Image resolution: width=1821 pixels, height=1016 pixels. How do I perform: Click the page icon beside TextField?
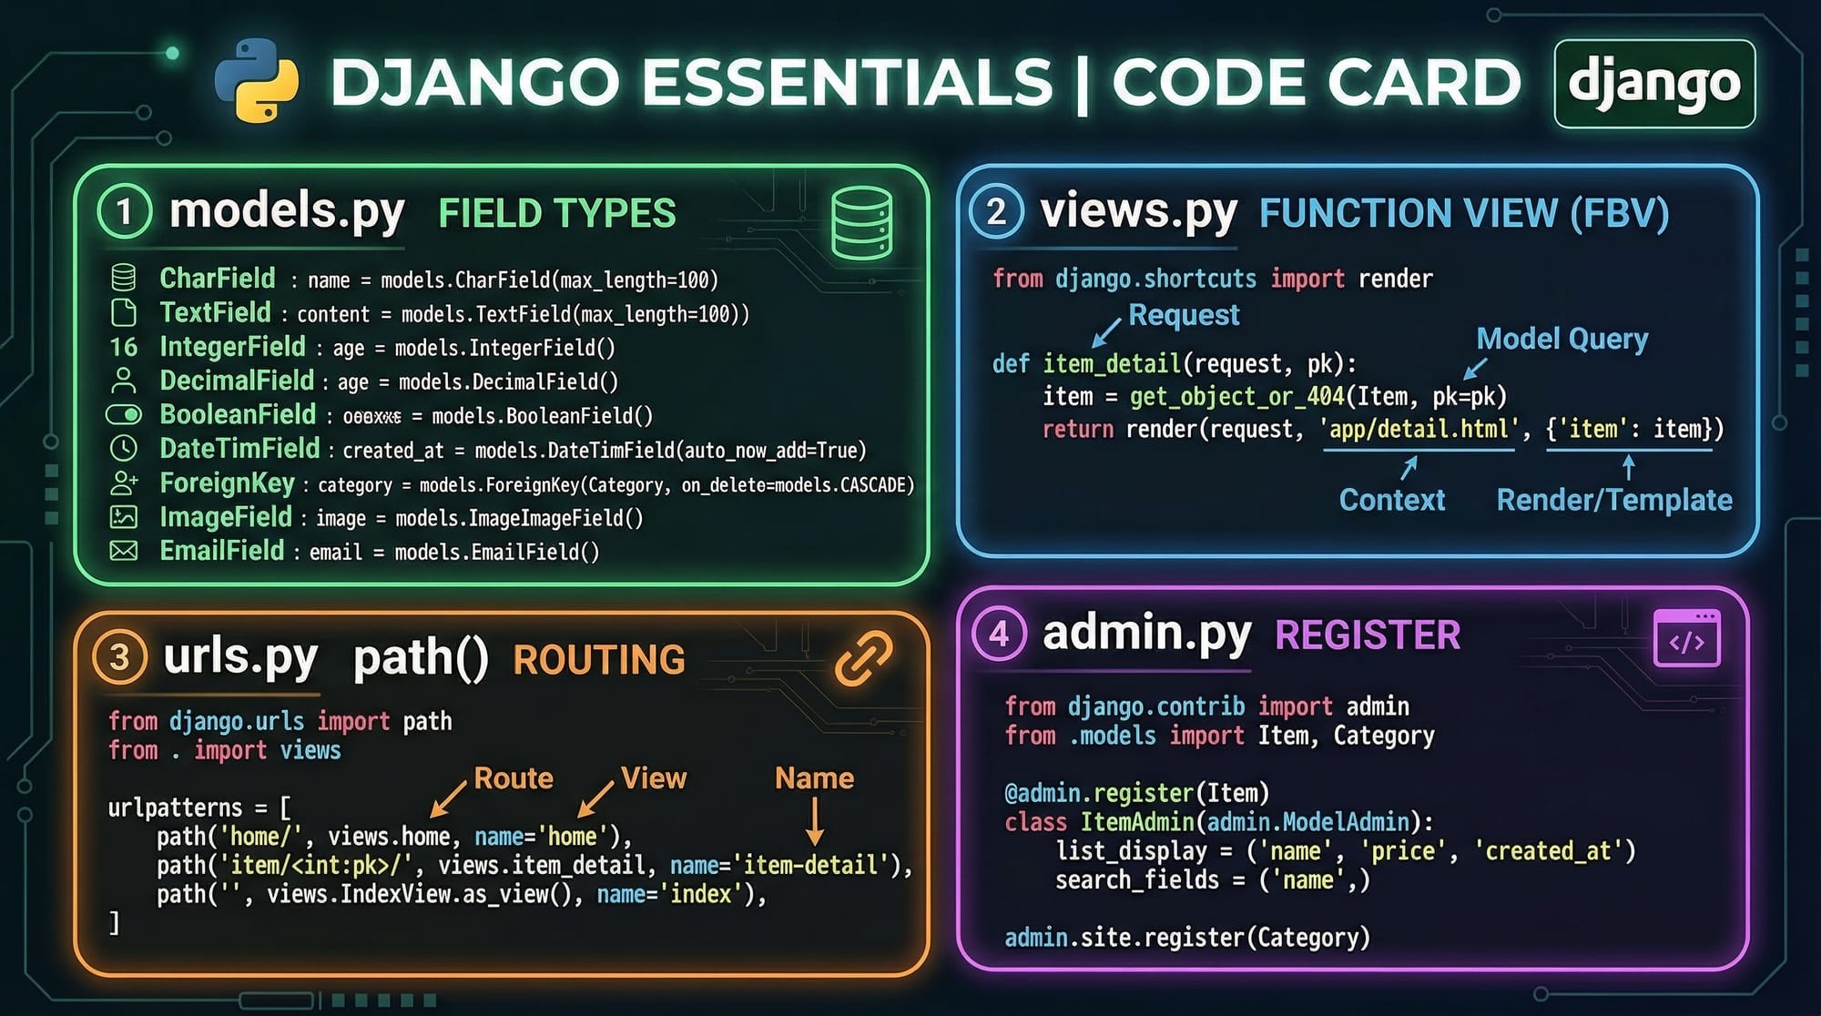(124, 312)
